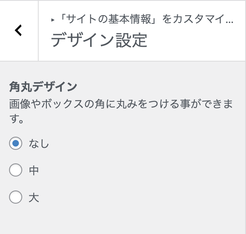Click the 角丸デザイン heading label
The image size is (246, 234).
pos(43,87)
